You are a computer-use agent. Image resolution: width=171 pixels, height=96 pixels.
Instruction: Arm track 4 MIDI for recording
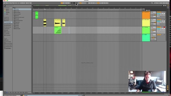[x=164, y=35]
